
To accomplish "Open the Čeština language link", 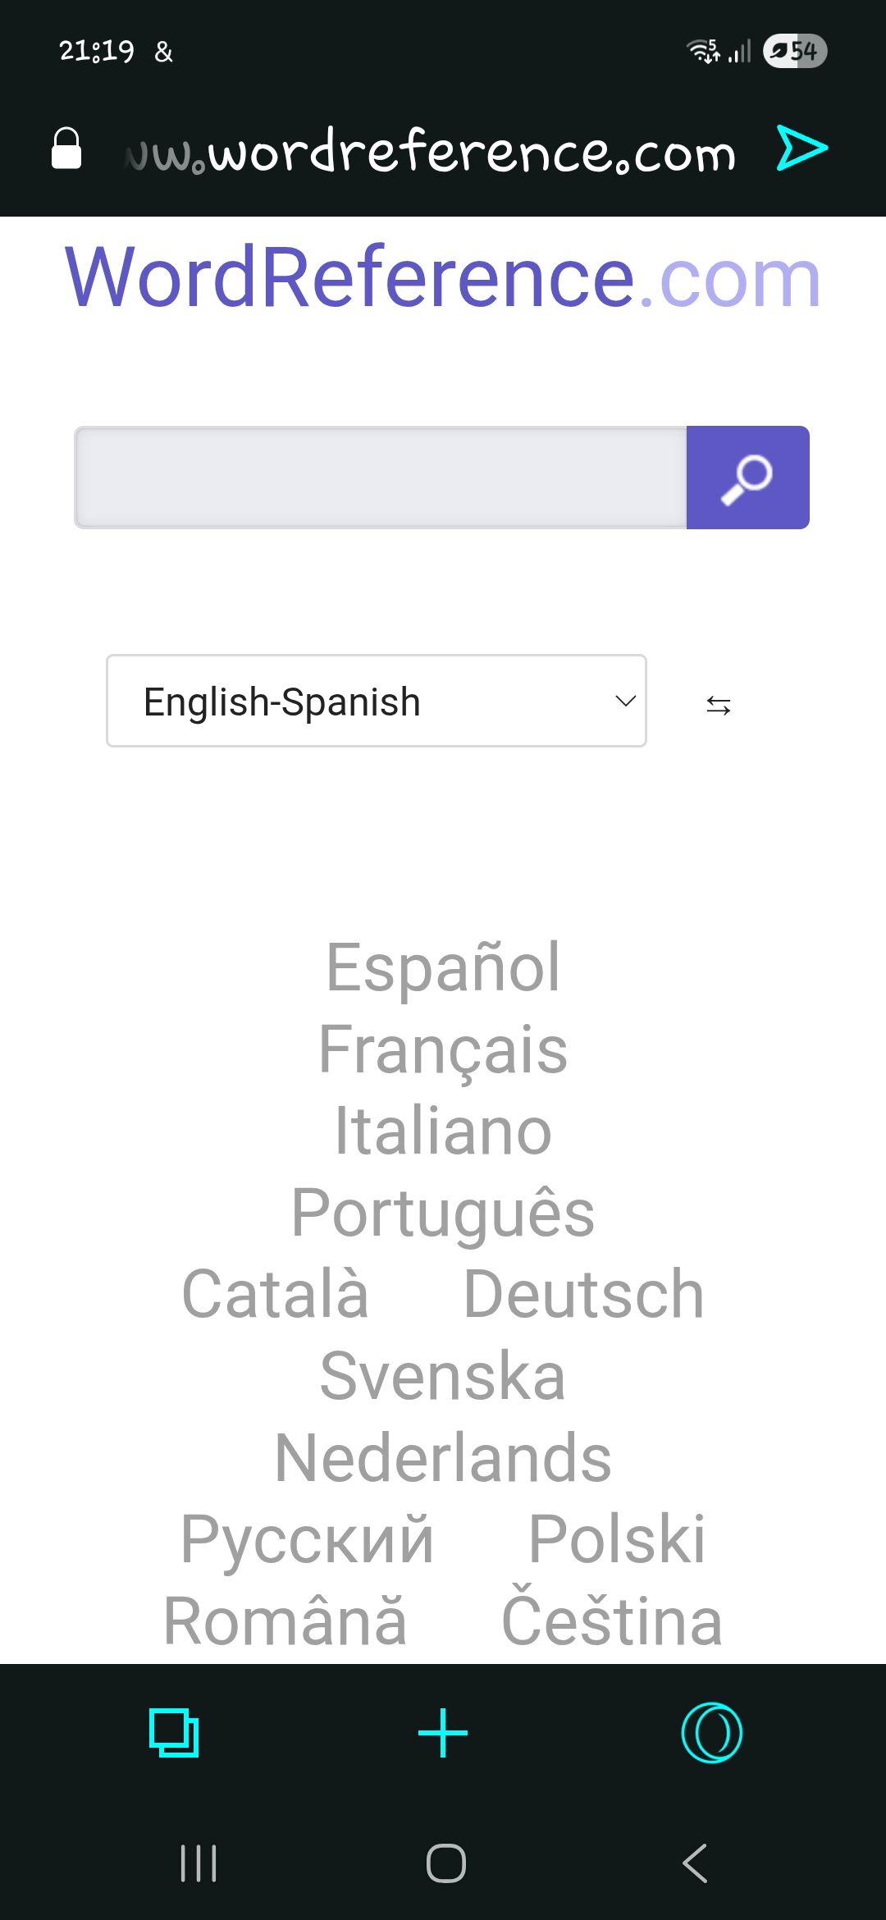I will coord(612,1621).
